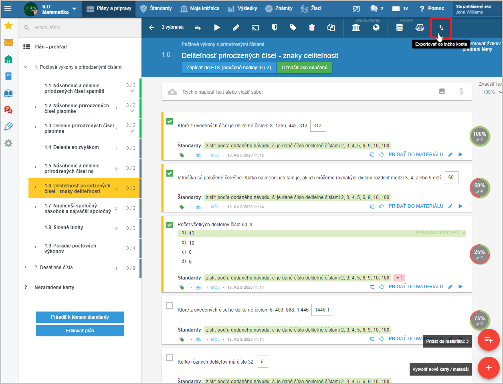
Task: Click the pencil edit icon in selection toolbar
Action: pyautogui.click(x=236, y=28)
